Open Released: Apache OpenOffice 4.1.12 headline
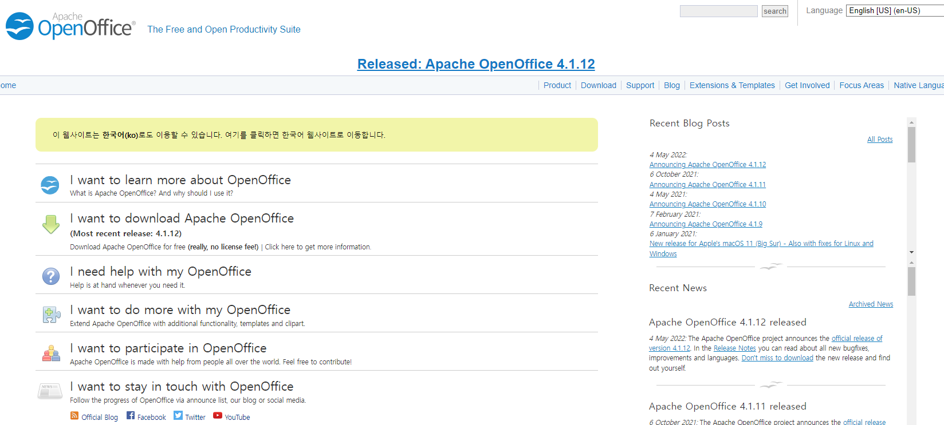This screenshot has width=944, height=425. point(476,64)
